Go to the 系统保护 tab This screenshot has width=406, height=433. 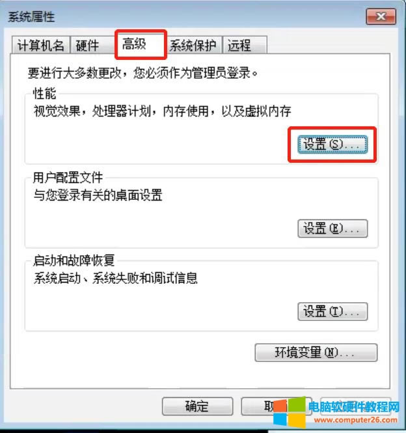pyautogui.click(x=193, y=45)
